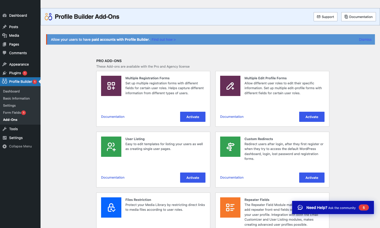Image resolution: width=380 pixels, height=228 pixels.
Task: Click the Settings sliders icon in sidebar
Action: point(5,138)
